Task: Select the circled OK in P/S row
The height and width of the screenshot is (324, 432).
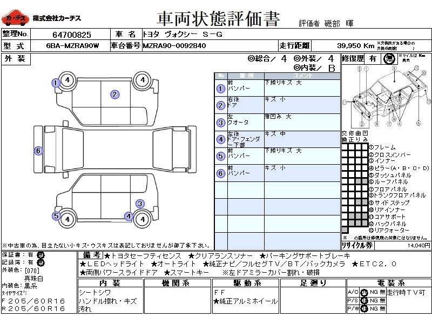Action: [364, 301]
